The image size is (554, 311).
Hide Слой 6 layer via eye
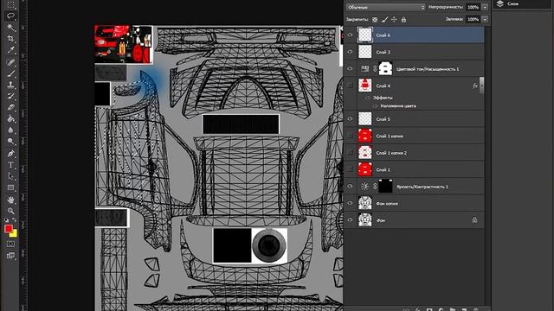tap(350, 35)
